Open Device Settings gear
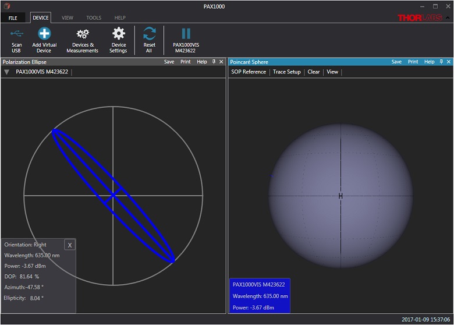The width and height of the screenshot is (454, 325). tap(119, 34)
